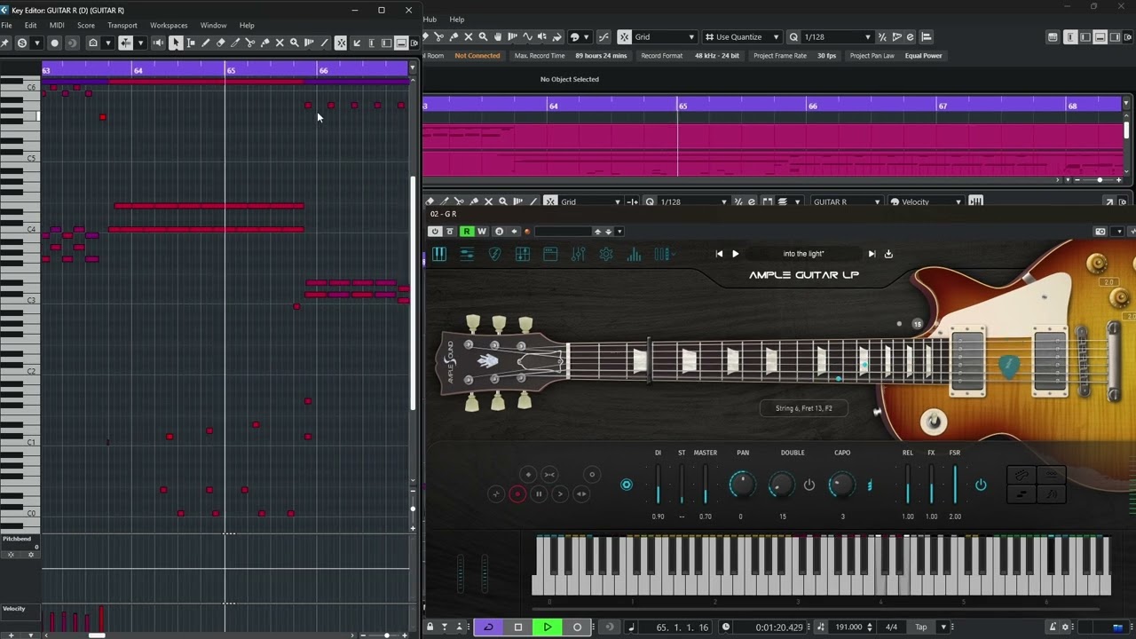Open the MIDI menu
Image resolution: width=1136 pixels, height=639 pixels.
[57, 25]
